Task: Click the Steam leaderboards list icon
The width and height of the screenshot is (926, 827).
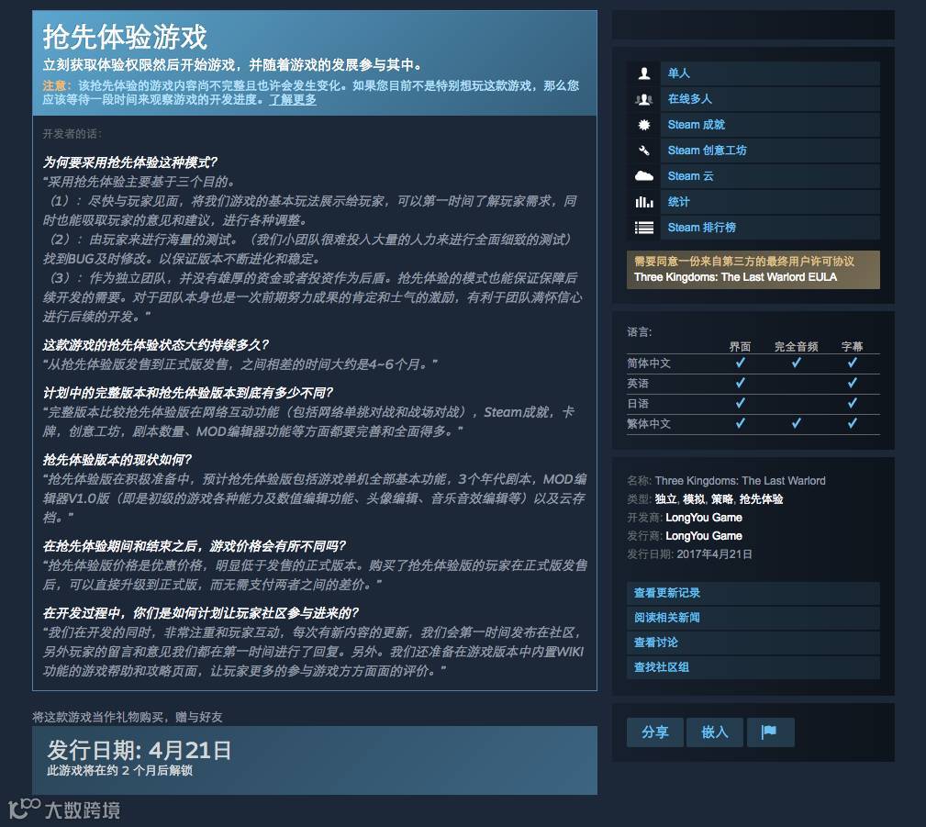Action: coord(643,228)
